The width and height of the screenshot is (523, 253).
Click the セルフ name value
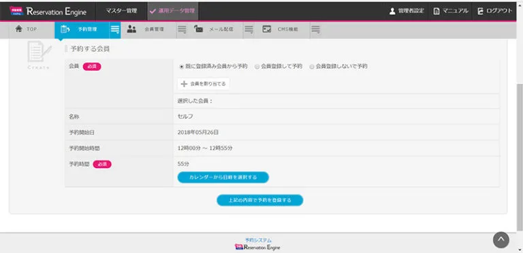pyautogui.click(x=185, y=116)
